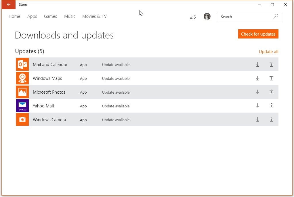The height and width of the screenshot is (197, 294).
Task: Open the Yahoo Mail app icon
Action: tap(22, 105)
